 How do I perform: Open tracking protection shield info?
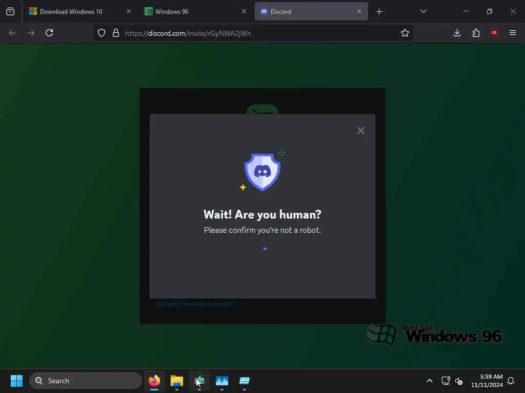pyautogui.click(x=102, y=33)
